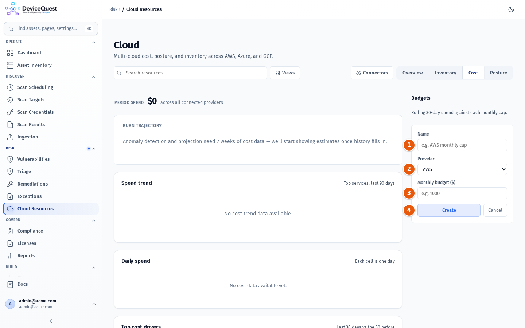The height and width of the screenshot is (328, 525).
Task: Click the Docs book icon
Action: [10, 284]
